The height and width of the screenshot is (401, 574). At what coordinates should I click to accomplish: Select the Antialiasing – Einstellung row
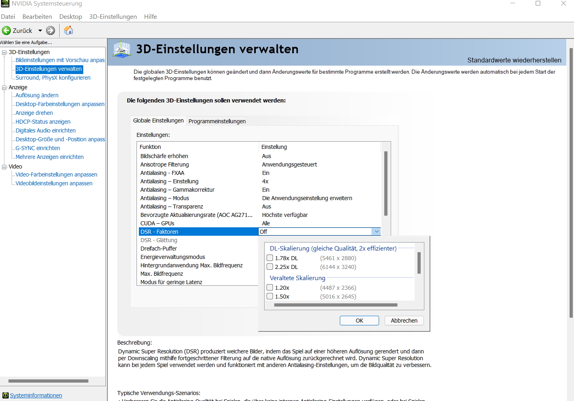(259, 181)
